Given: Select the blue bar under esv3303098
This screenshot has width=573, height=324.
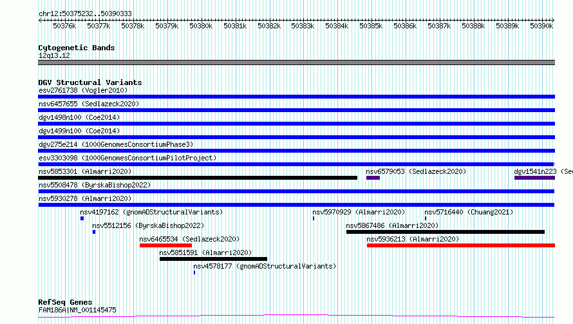Looking at the screenshot, I should [x=296, y=164].
